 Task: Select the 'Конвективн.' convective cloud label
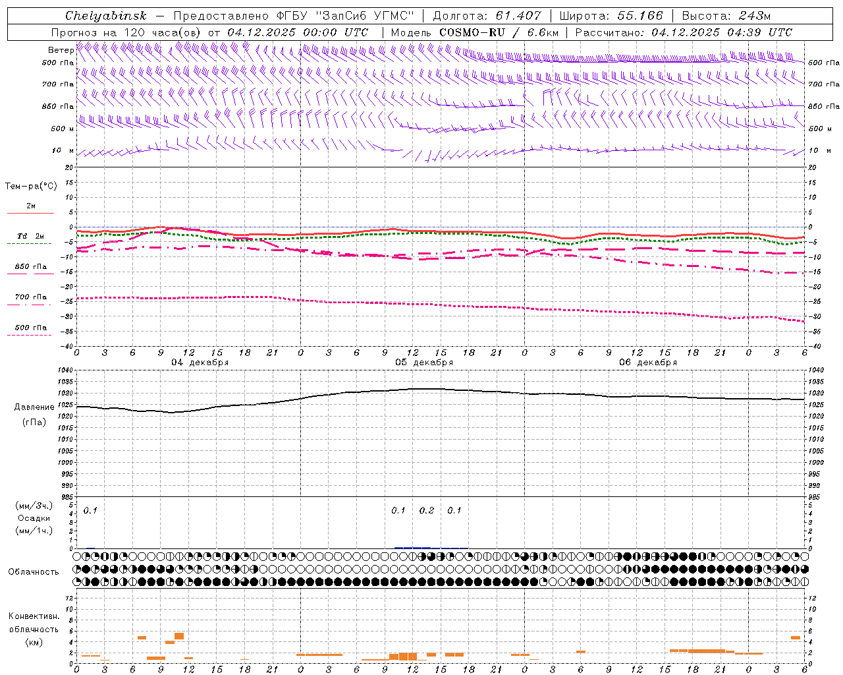[34, 616]
